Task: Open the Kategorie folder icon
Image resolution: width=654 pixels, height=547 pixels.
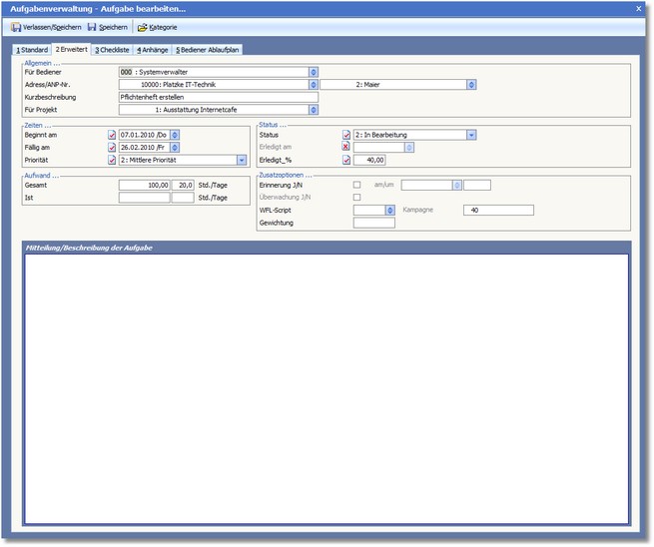Action: point(143,27)
